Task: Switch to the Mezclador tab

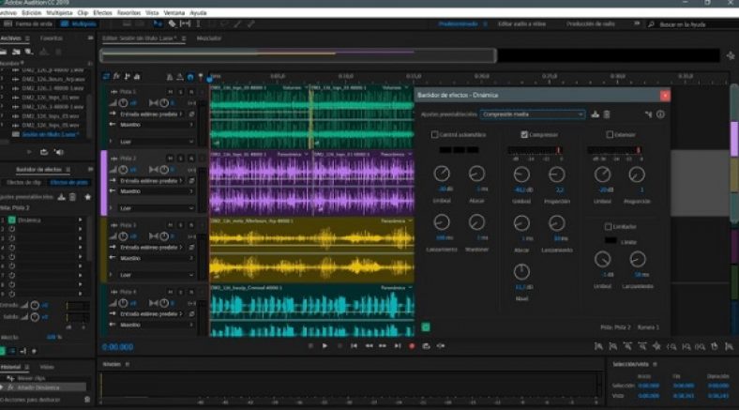Action: tap(209, 38)
